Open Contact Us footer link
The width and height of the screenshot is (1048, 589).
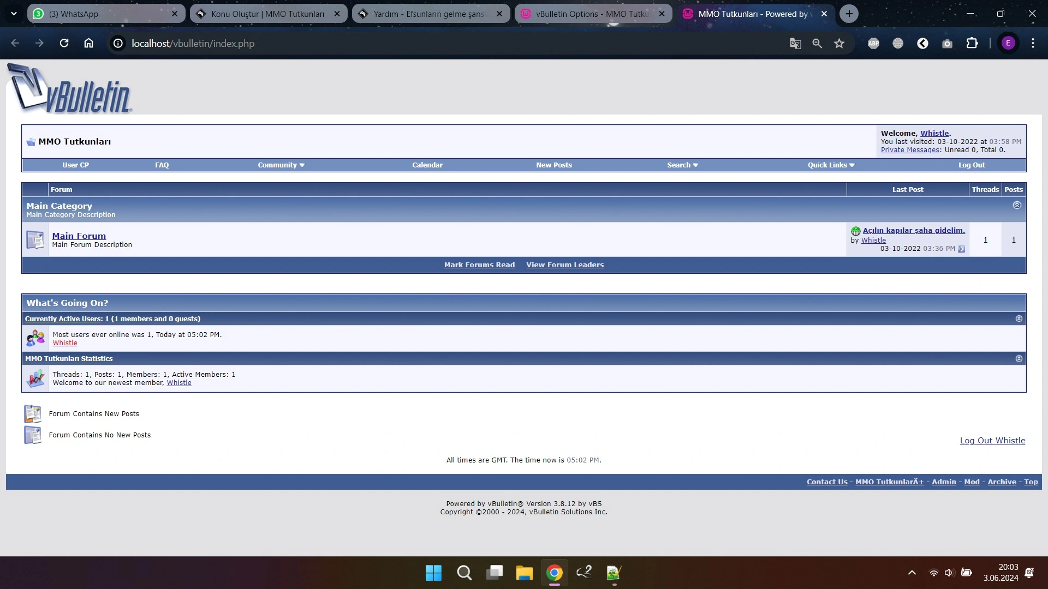[x=827, y=482]
